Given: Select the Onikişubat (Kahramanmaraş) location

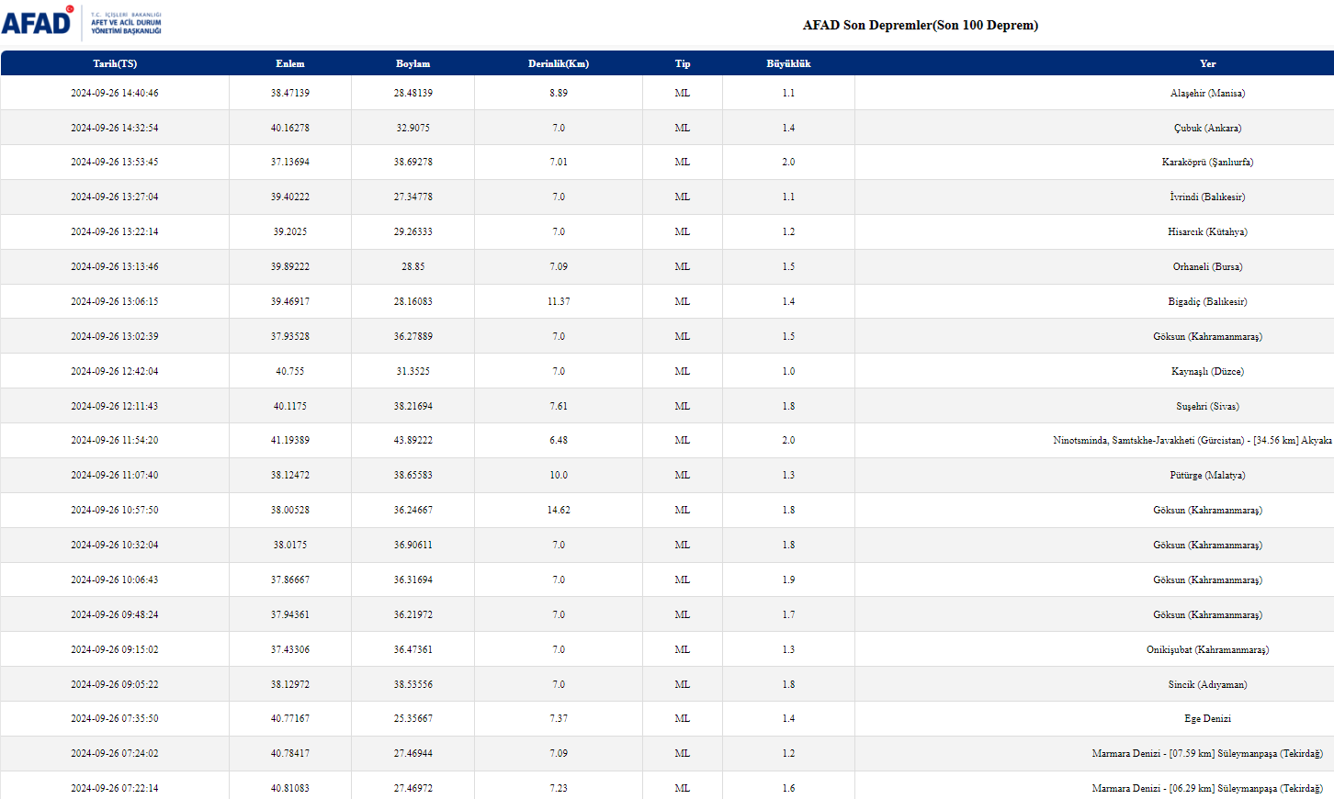Looking at the screenshot, I should click(1208, 649).
